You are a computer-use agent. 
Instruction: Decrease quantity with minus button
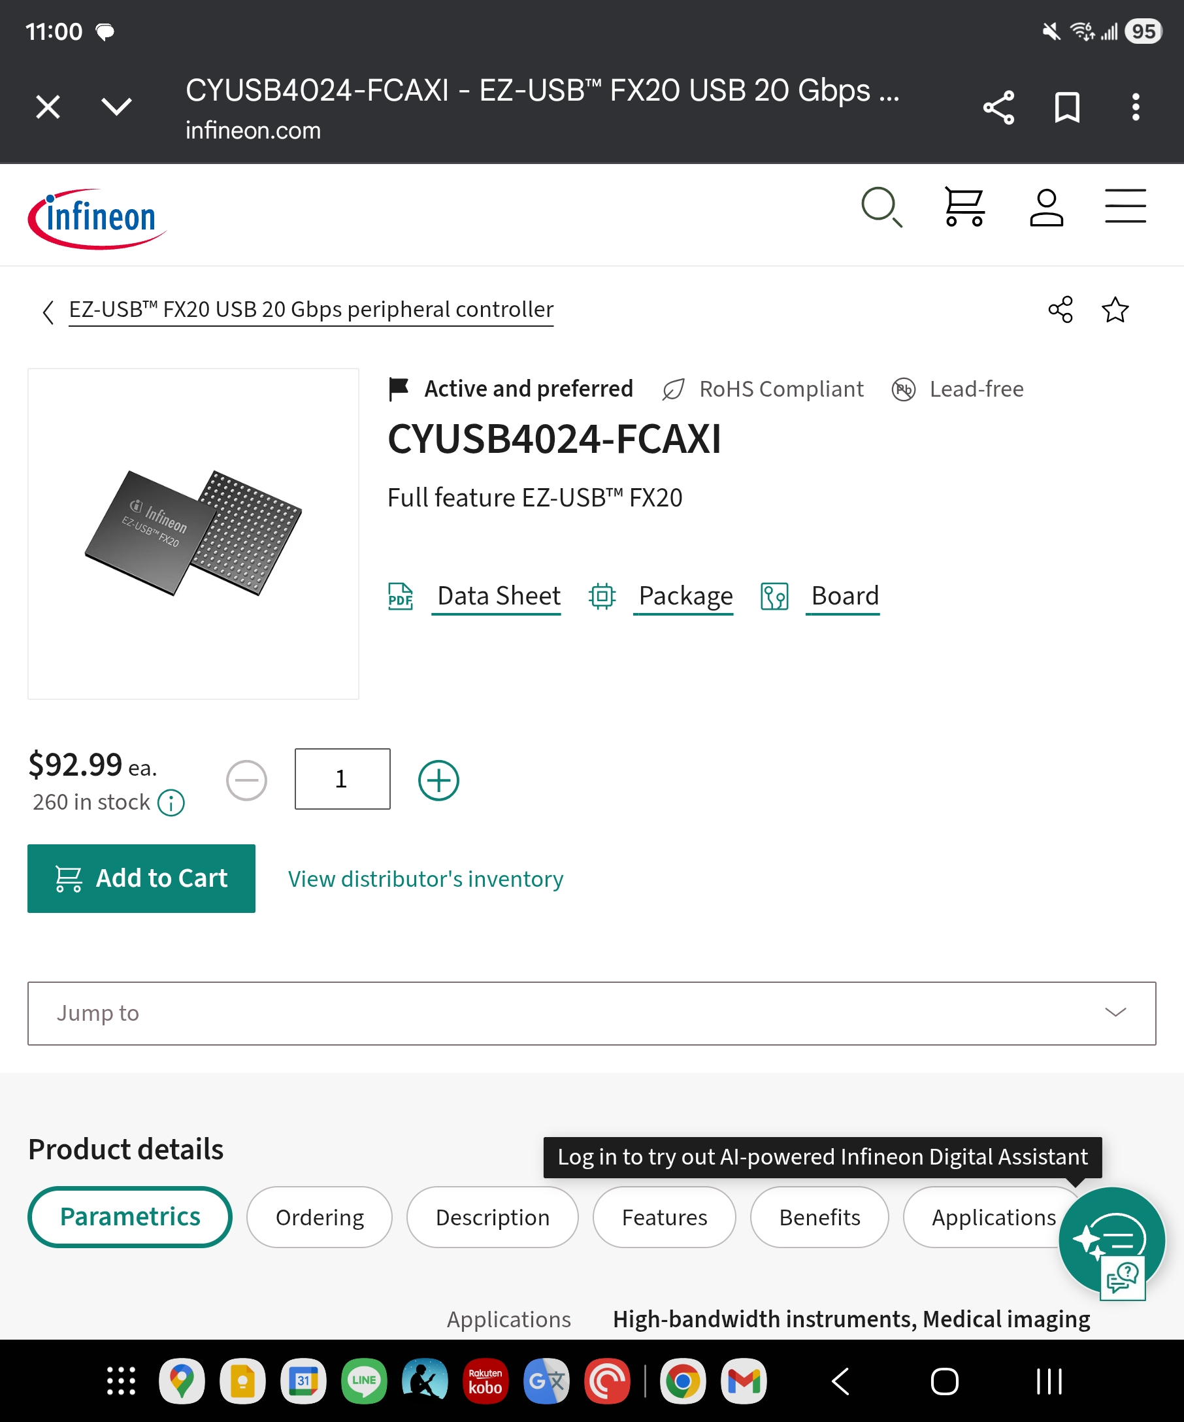[246, 780]
